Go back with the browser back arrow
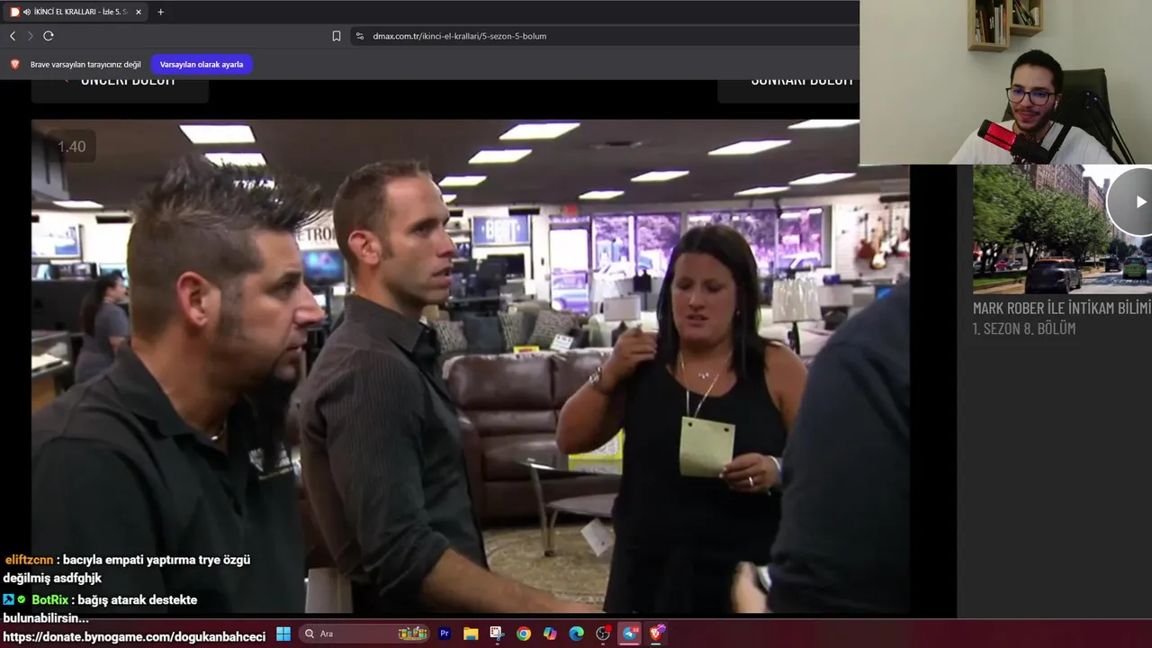 (13, 36)
